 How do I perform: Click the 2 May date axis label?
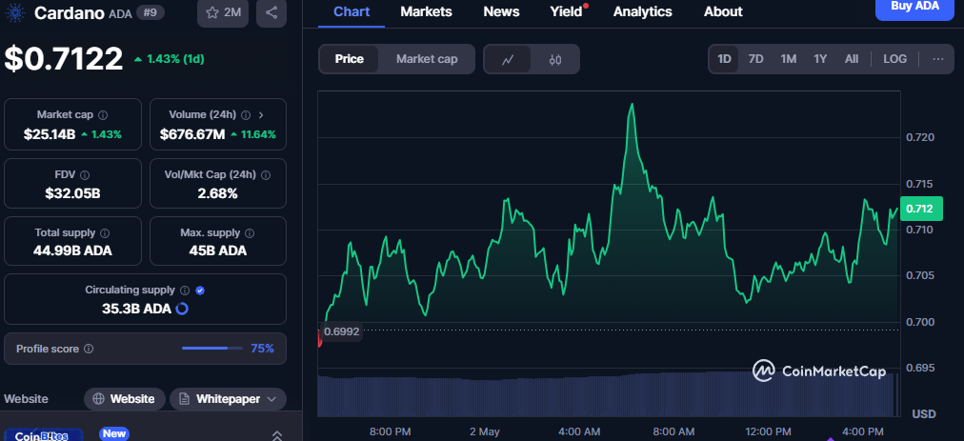point(485,431)
